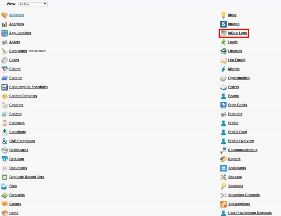Image resolution: width=281 pixels, height=216 pixels.
Task: Open the Chatter link
Action: click(15, 69)
